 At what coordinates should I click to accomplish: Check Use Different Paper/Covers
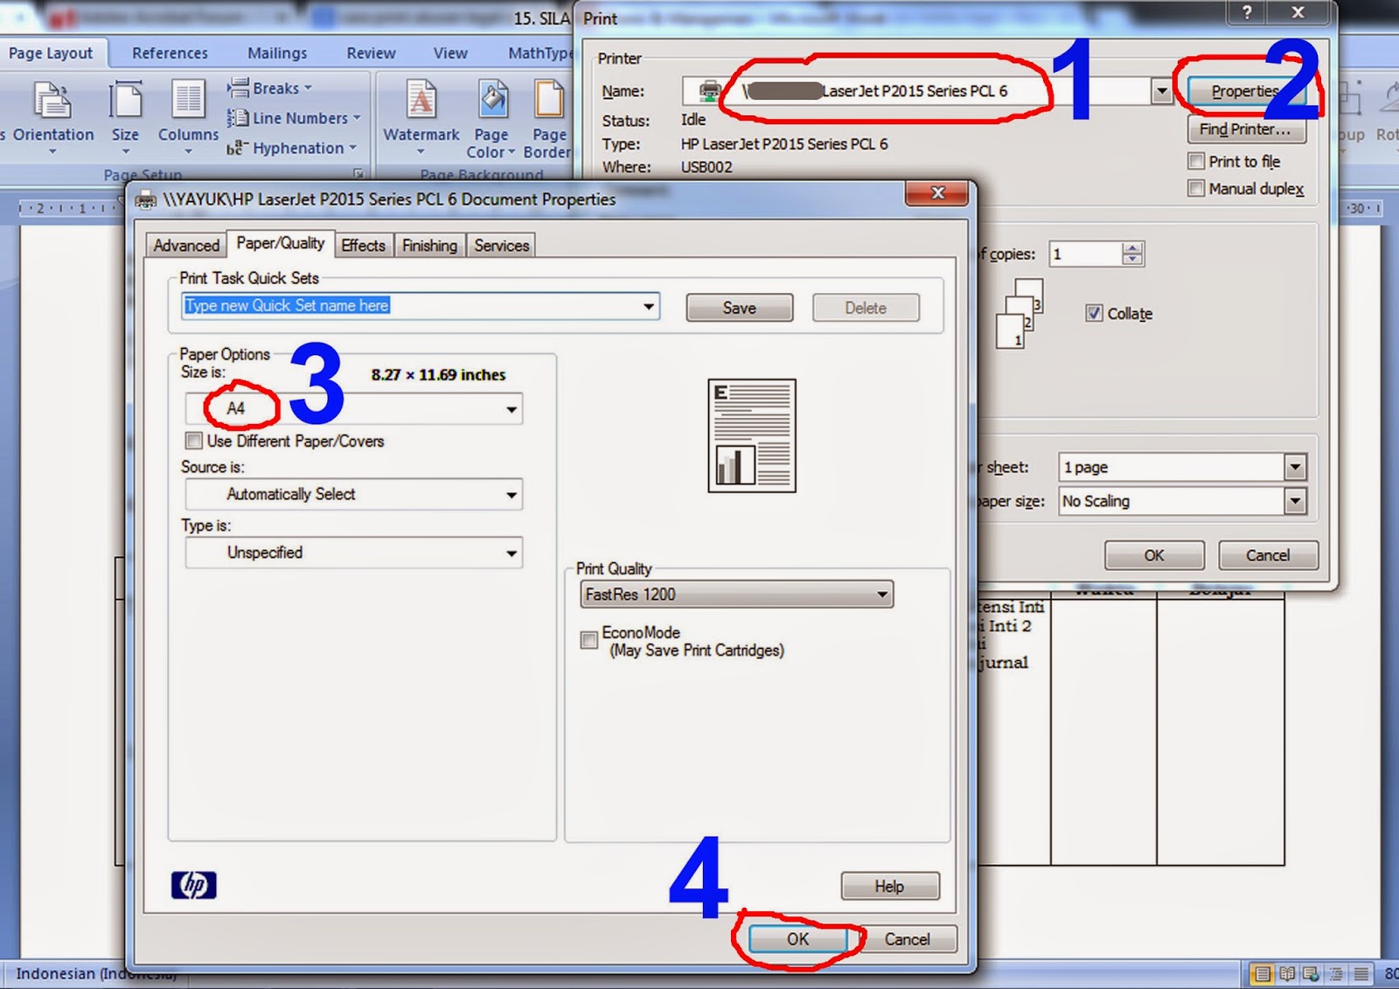pos(194,441)
